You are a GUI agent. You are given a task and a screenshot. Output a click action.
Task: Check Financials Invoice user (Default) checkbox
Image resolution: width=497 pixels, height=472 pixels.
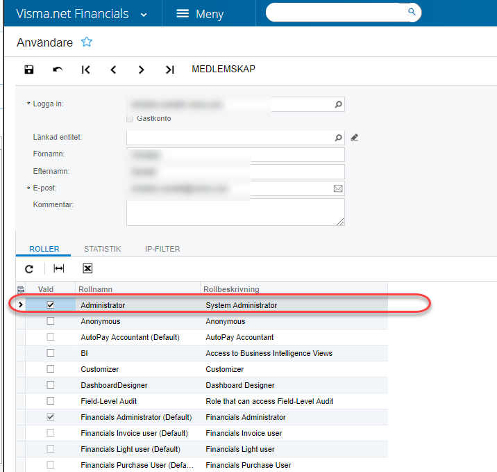click(x=51, y=432)
